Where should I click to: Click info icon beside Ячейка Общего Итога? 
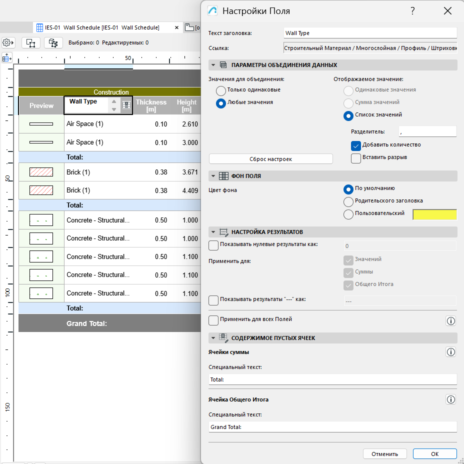point(450,399)
